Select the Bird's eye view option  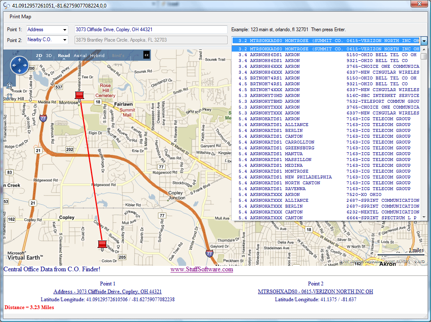point(118,55)
